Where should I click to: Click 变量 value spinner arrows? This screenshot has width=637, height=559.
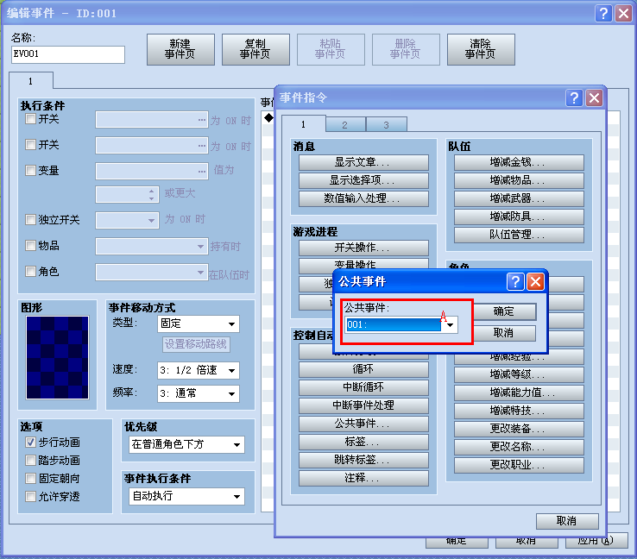(151, 194)
